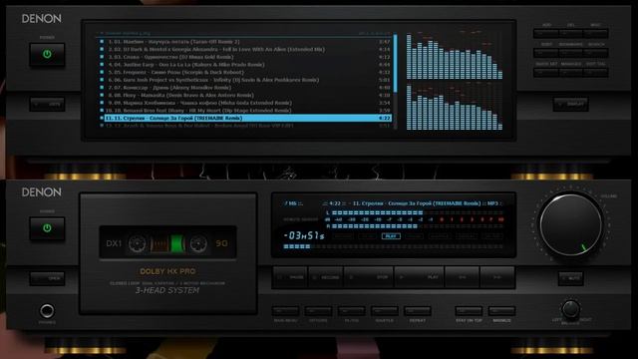
Task: Click the PAUSE transport button
Action: 290,277
